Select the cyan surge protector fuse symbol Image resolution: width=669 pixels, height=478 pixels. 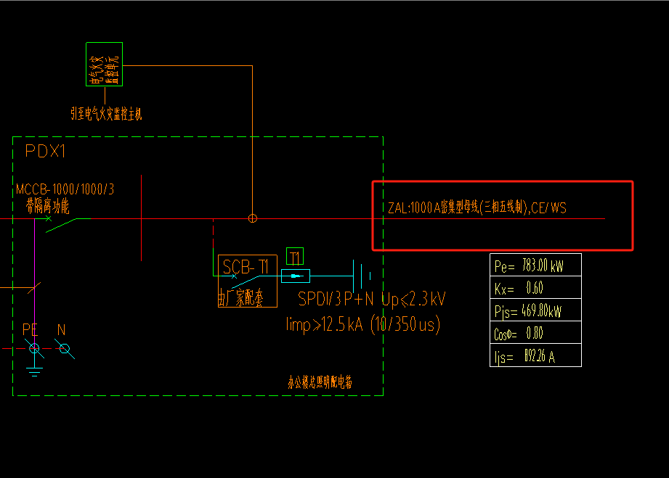pyautogui.click(x=296, y=276)
